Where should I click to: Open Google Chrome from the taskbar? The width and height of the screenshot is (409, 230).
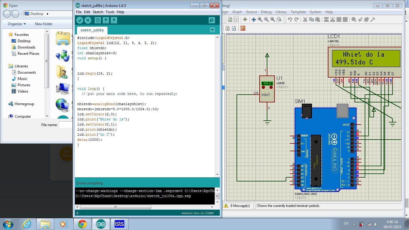pos(82,224)
